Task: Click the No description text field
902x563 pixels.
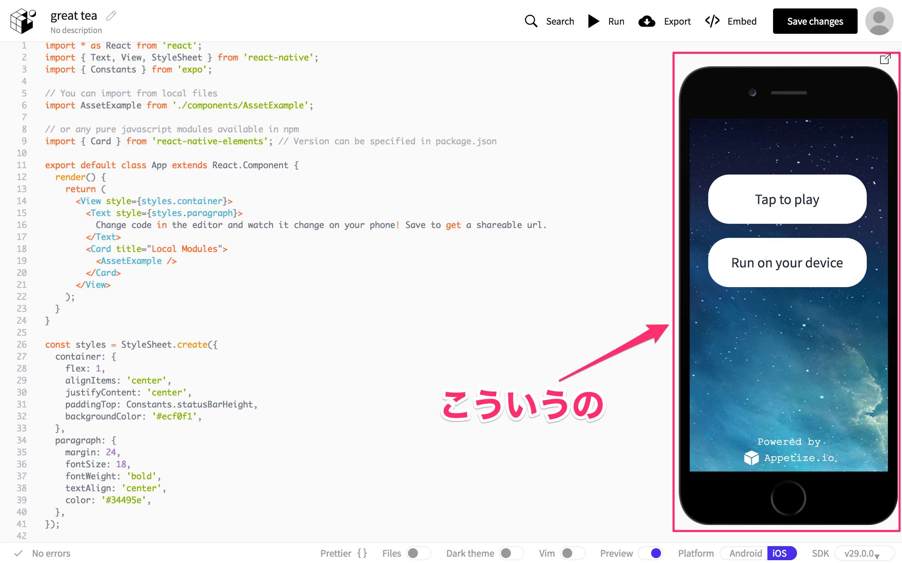Action: pos(76,31)
